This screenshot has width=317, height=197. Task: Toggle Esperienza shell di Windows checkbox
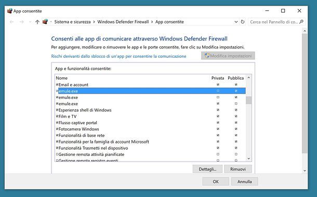(57, 110)
